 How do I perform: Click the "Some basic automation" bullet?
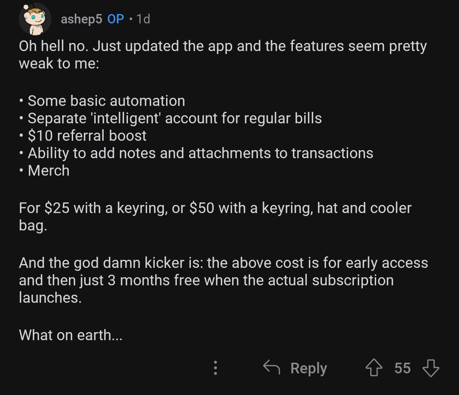click(106, 101)
